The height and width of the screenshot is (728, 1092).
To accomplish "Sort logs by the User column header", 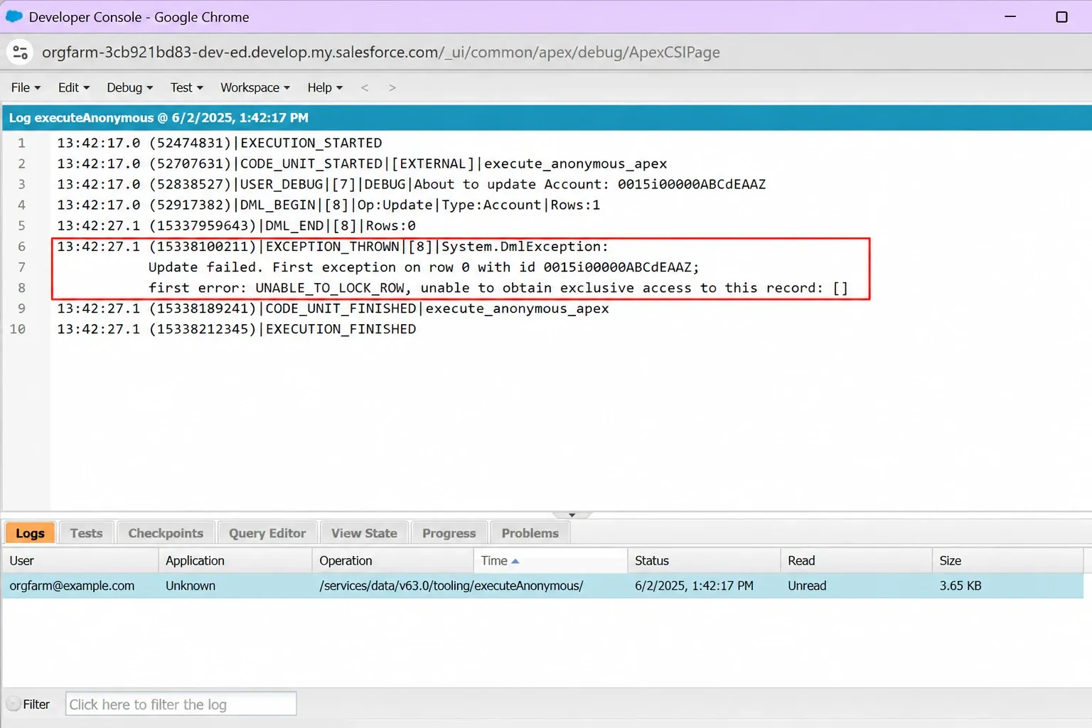I will tap(80, 561).
